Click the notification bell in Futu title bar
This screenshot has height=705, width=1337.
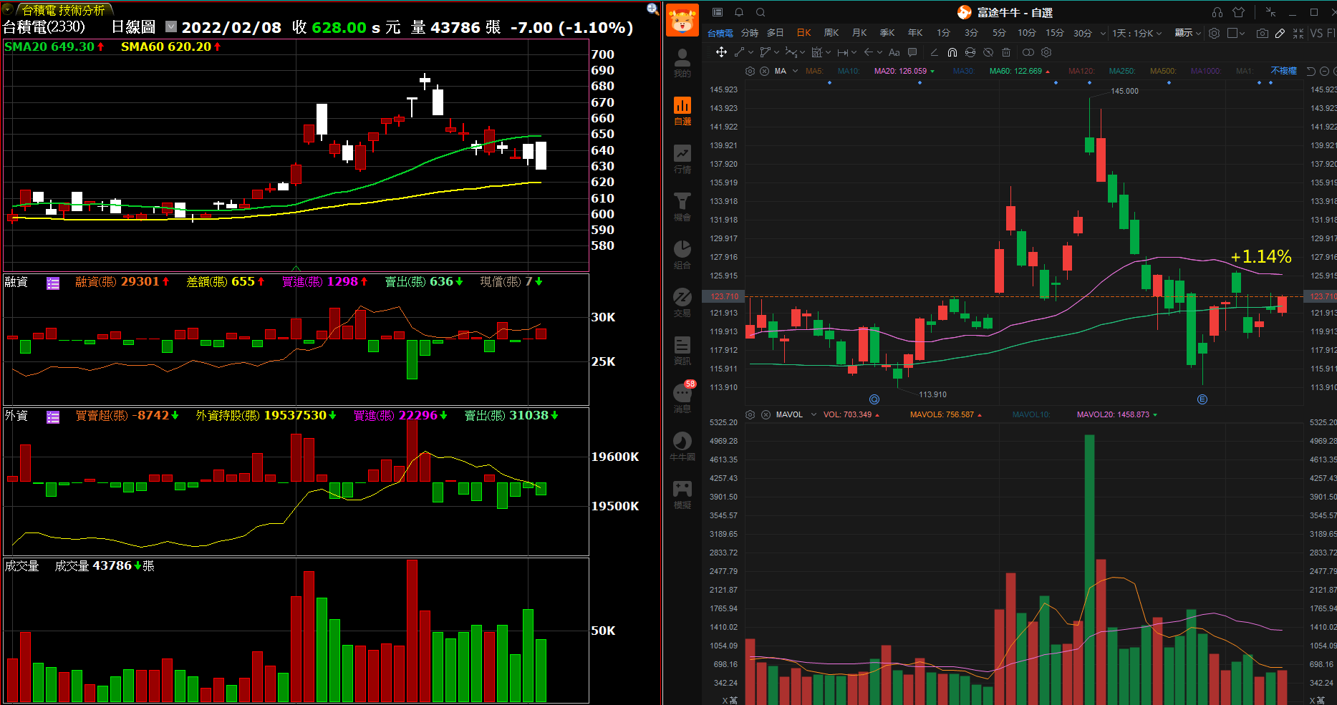pos(739,12)
